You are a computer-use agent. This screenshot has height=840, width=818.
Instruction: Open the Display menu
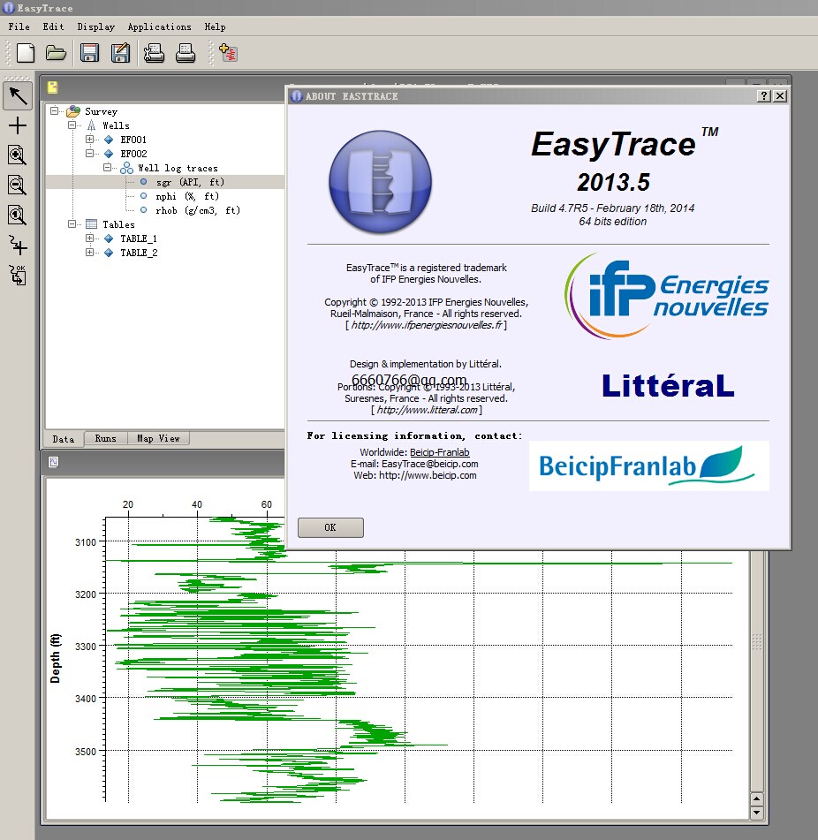pyautogui.click(x=96, y=26)
